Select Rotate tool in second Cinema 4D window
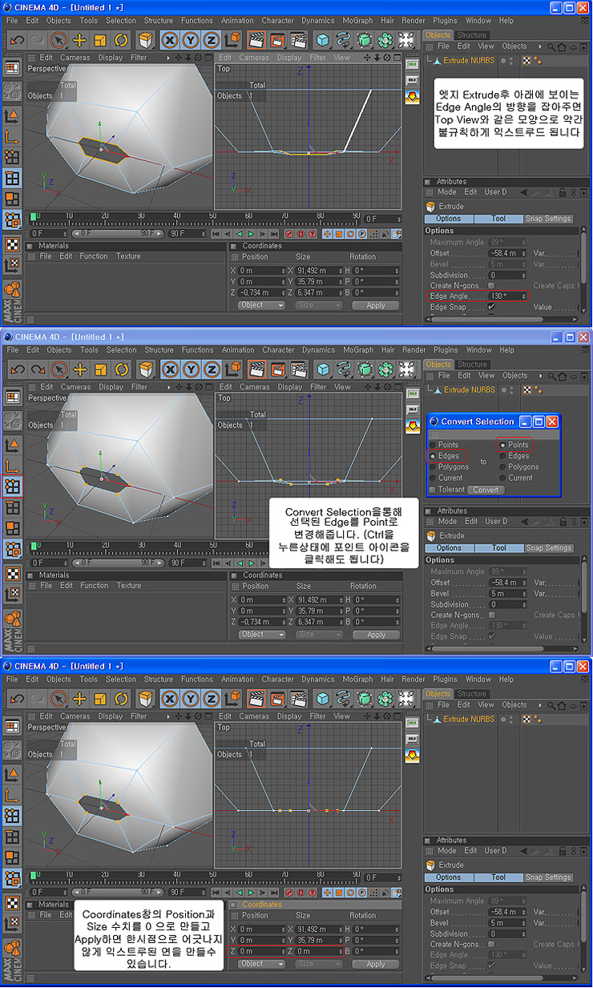Image resolution: width=593 pixels, height=988 pixels. coord(121,369)
